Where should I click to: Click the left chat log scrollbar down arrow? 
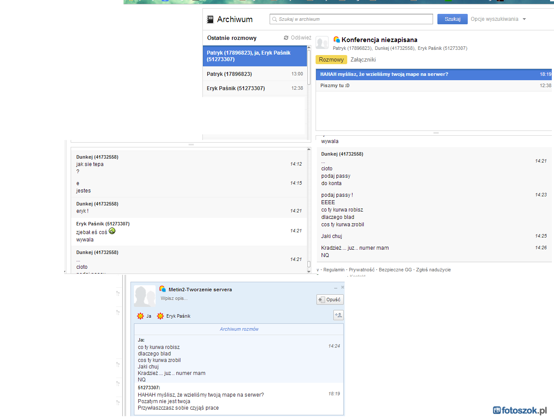pyautogui.click(x=309, y=271)
